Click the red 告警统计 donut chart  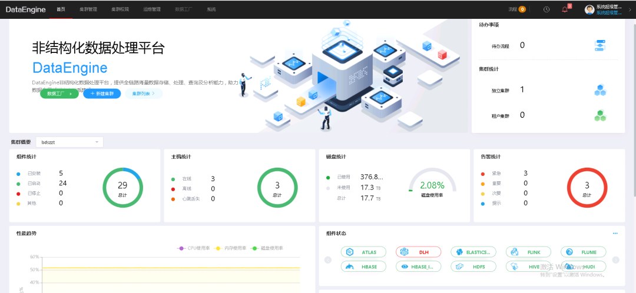(587, 188)
